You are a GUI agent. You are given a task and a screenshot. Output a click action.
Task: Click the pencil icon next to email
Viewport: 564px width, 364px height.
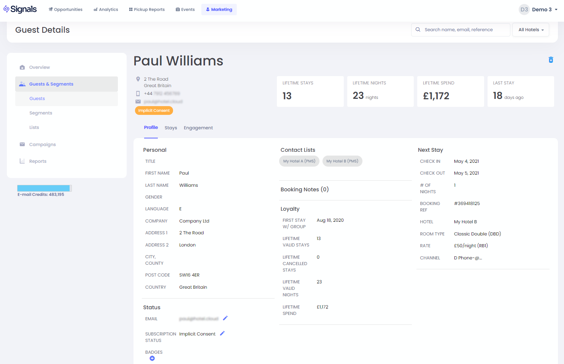(225, 318)
